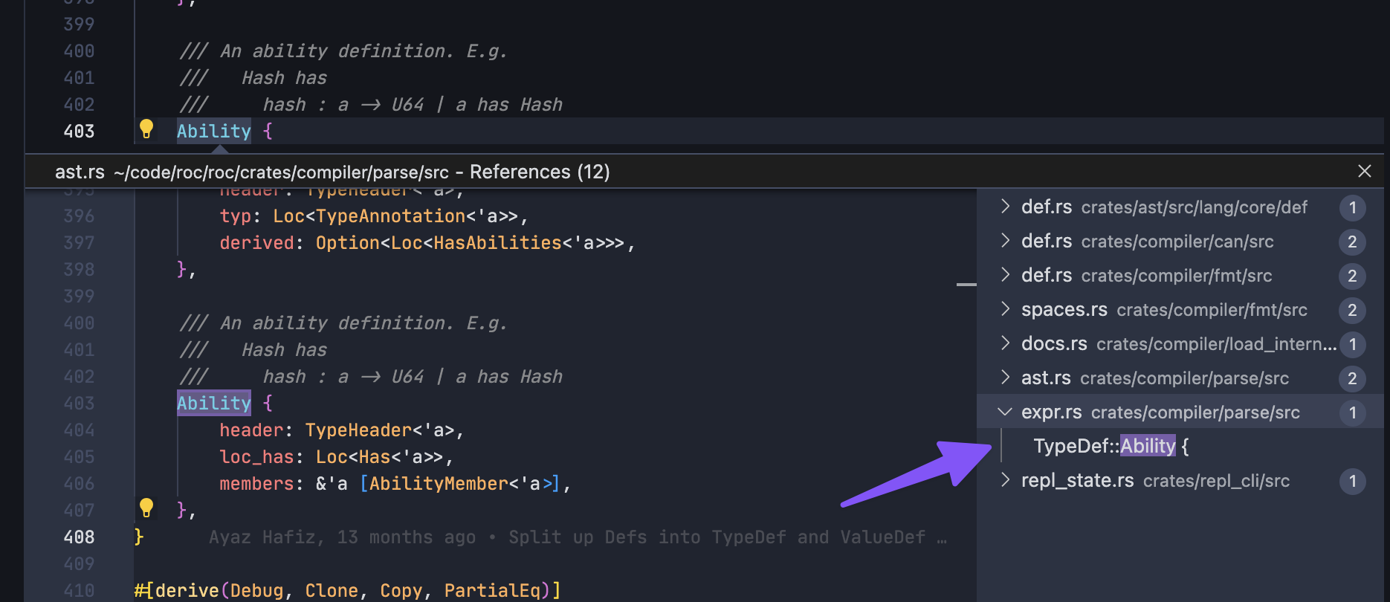This screenshot has height=602, width=1390.
Task: Click 'Has' type inside Loc<Has<'a>>
Action: click(x=375, y=456)
